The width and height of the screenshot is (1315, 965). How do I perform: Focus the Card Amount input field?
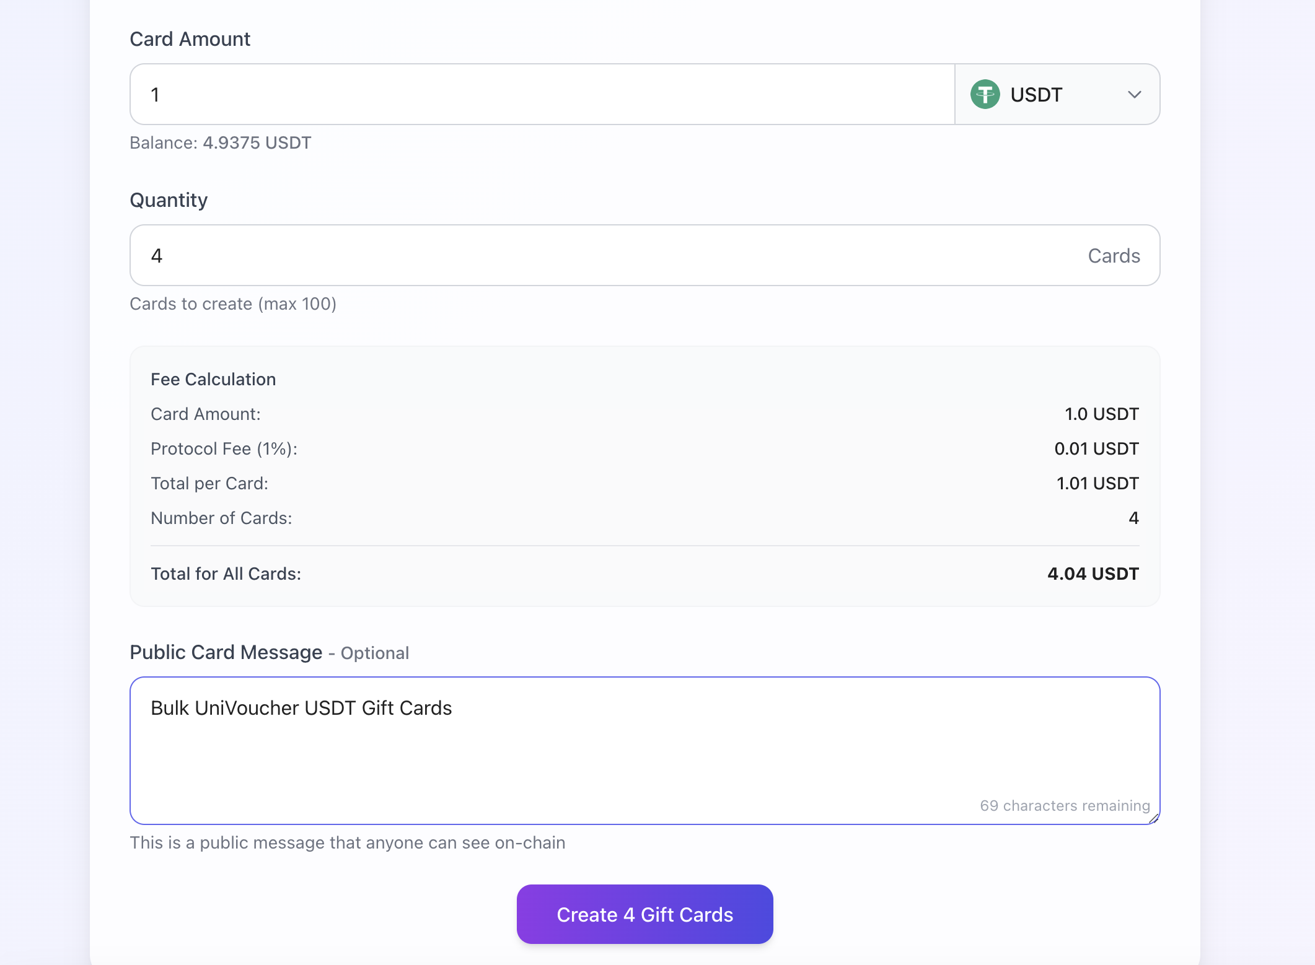tap(542, 94)
